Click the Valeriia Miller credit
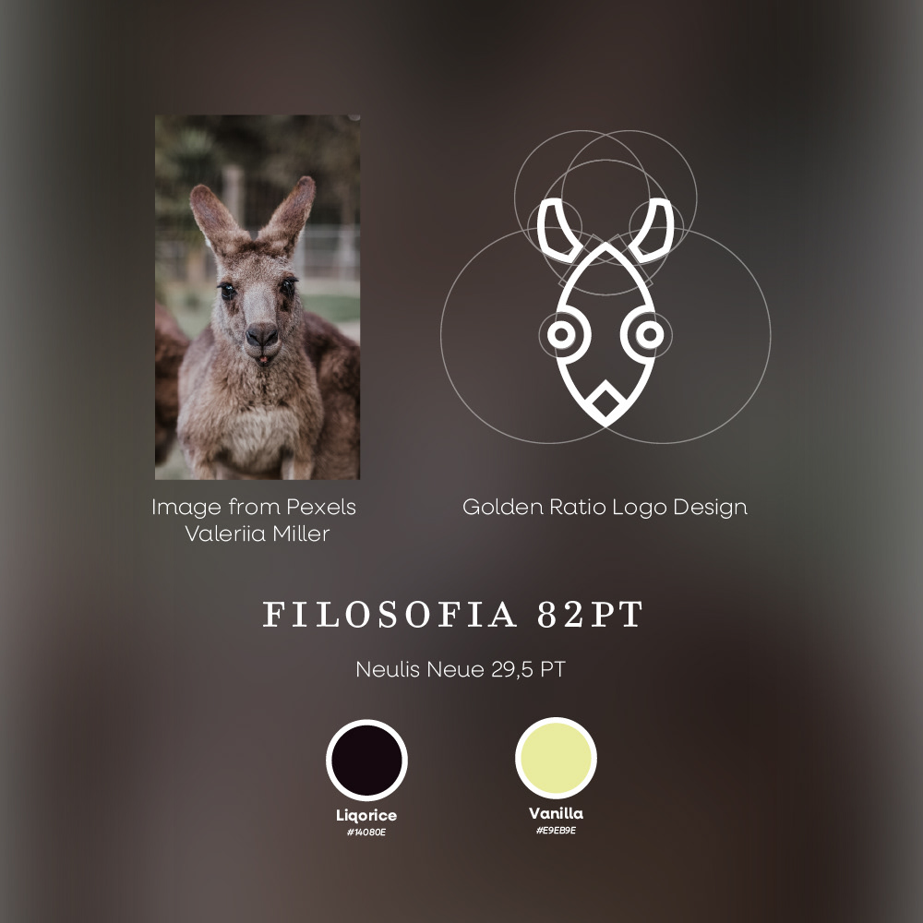Image resolution: width=923 pixels, height=923 pixels. [x=258, y=533]
